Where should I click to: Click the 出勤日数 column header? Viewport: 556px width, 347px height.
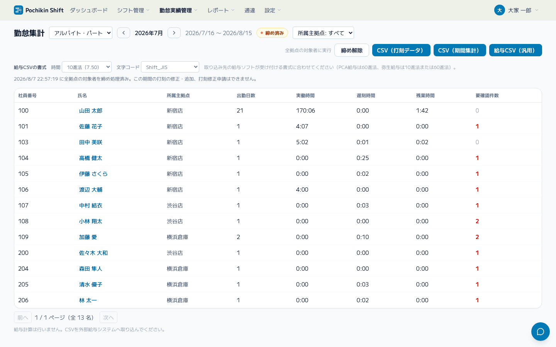point(246,96)
